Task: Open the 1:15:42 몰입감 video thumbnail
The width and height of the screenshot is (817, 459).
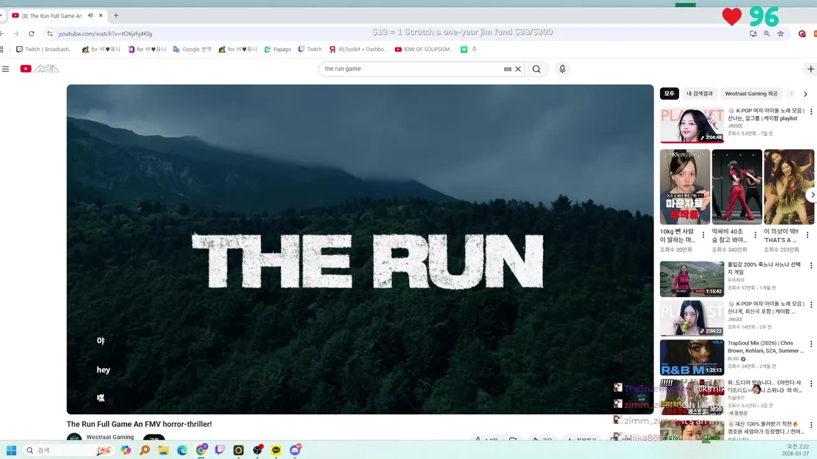Action: (x=692, y=279)
